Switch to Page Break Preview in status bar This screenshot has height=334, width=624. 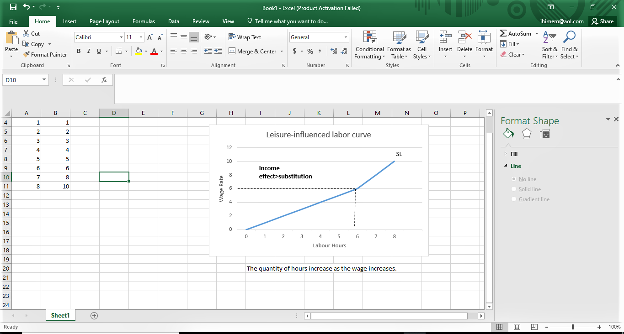coord(534,327)
